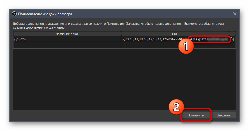249x131 pixels.
Task: Close the browser docks dialog with X
Action: click(235, 14)
